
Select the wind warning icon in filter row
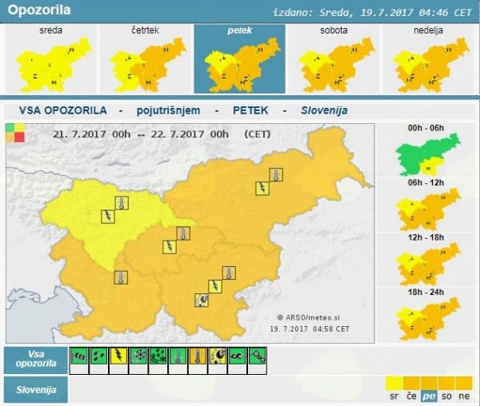79,356
